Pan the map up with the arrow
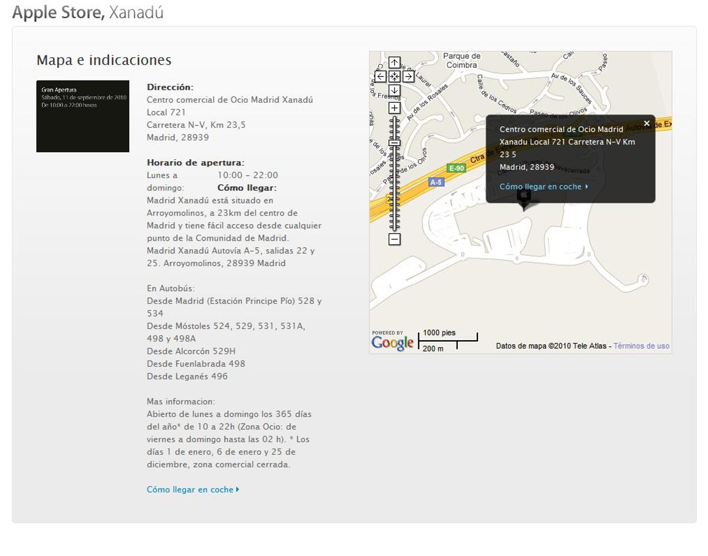This screenshot has height=556, width=708. coord(395,62)
